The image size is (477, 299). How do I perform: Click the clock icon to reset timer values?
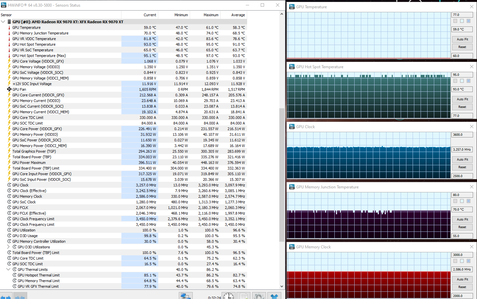tap(228, 295)
